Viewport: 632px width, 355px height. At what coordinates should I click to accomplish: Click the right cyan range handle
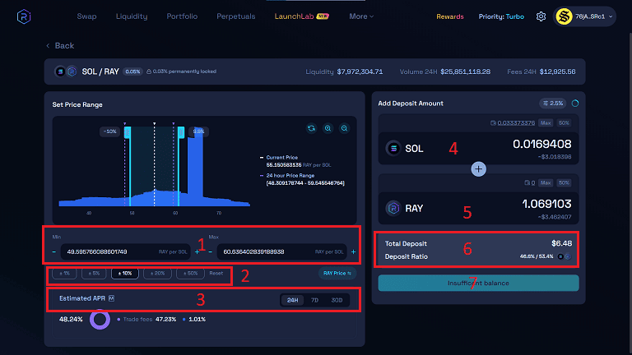point(181,132)
